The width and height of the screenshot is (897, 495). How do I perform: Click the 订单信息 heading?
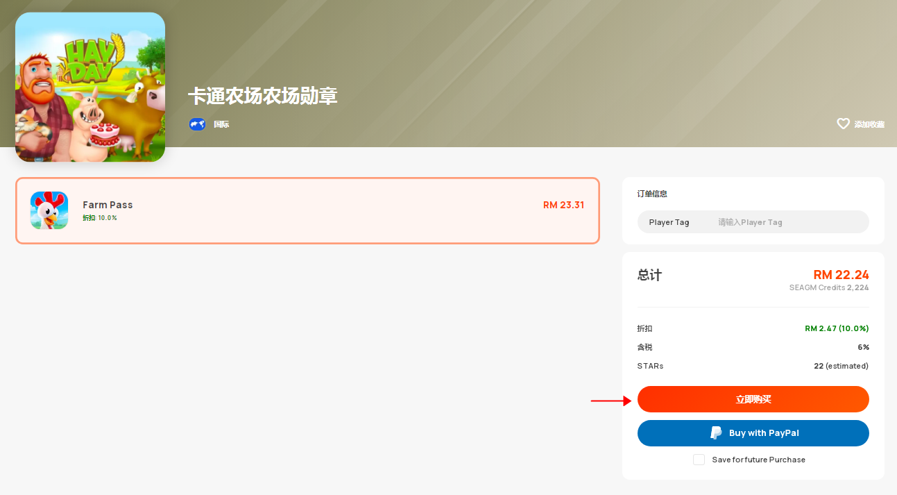click(652, 194)
